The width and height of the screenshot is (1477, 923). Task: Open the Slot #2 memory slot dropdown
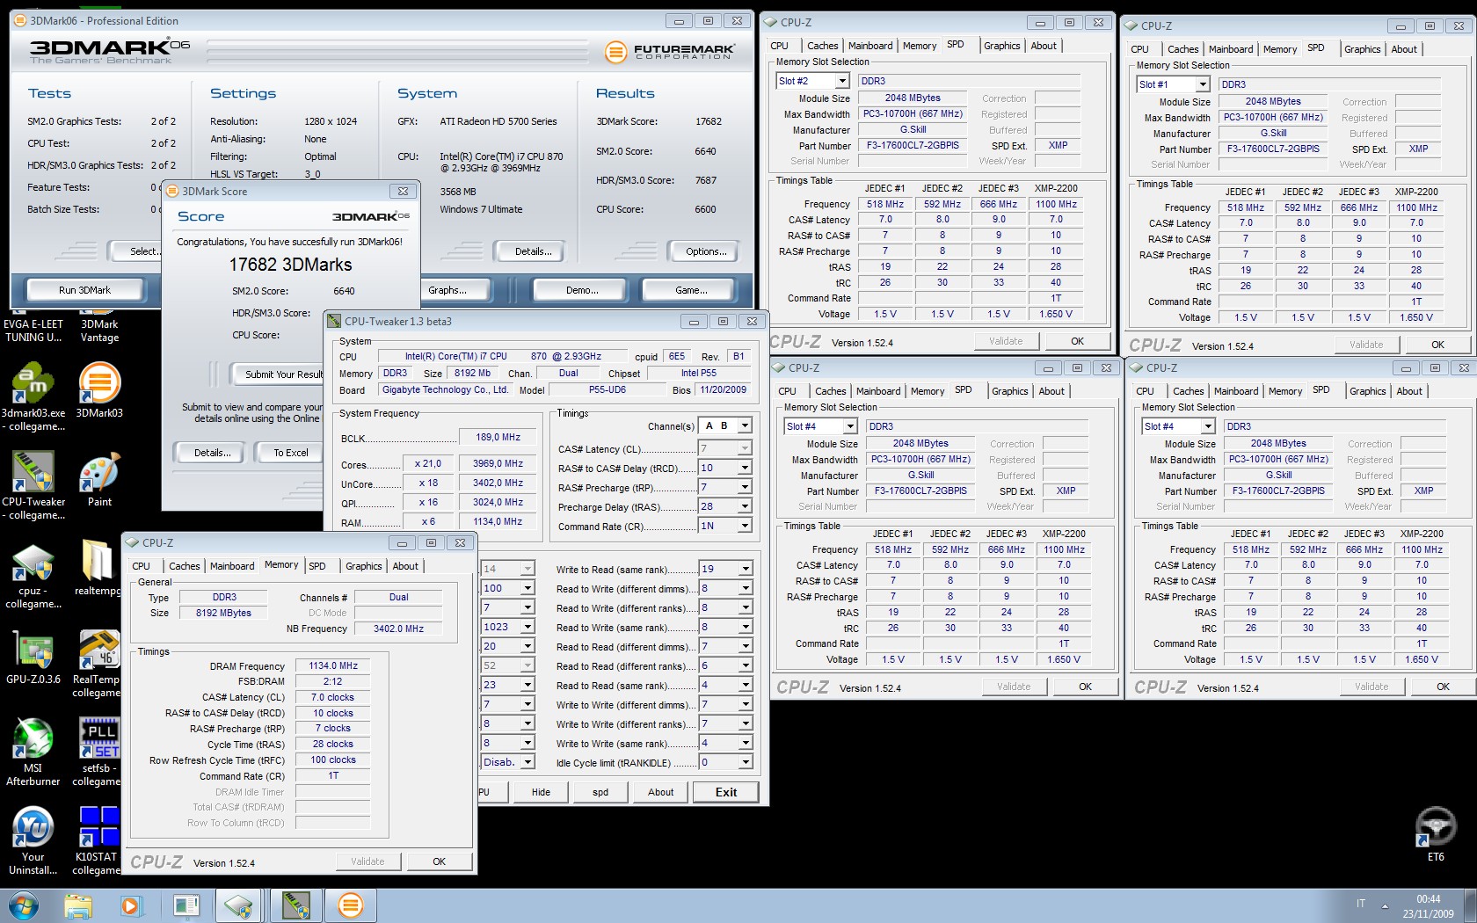tap(841, 81)
